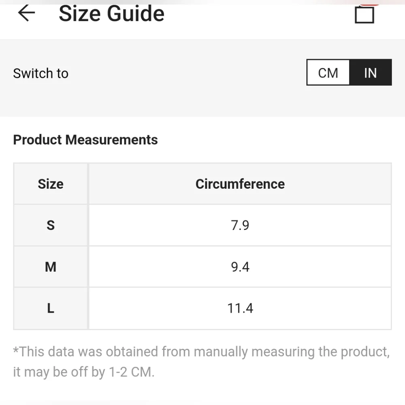Select the IN unit option
The image size is (405, 405).
tap(371, 72)
